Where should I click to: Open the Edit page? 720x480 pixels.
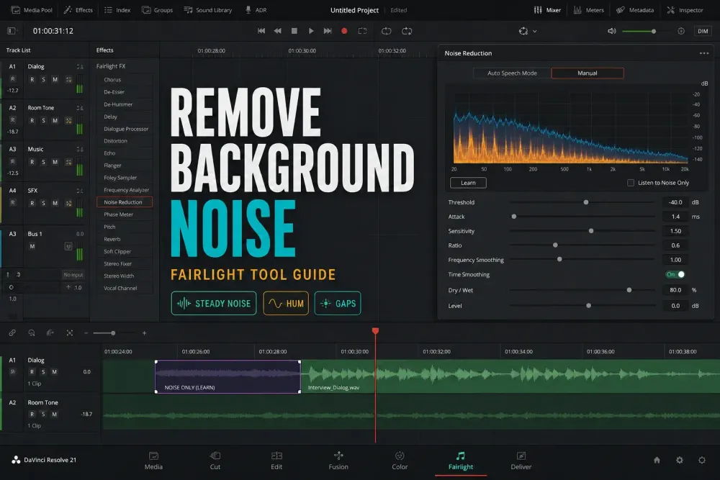tap(276, 461)
